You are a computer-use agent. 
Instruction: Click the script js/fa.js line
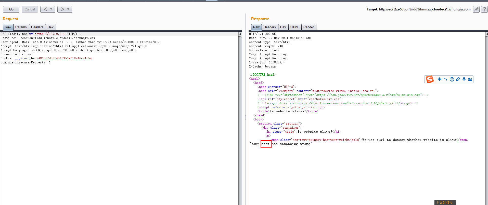[x=291, y=107]
